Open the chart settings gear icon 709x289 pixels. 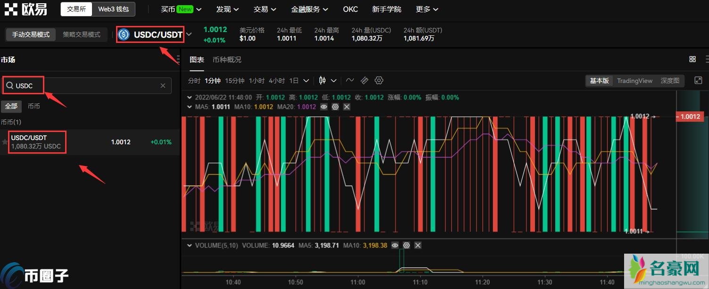(x=379, y=81)
